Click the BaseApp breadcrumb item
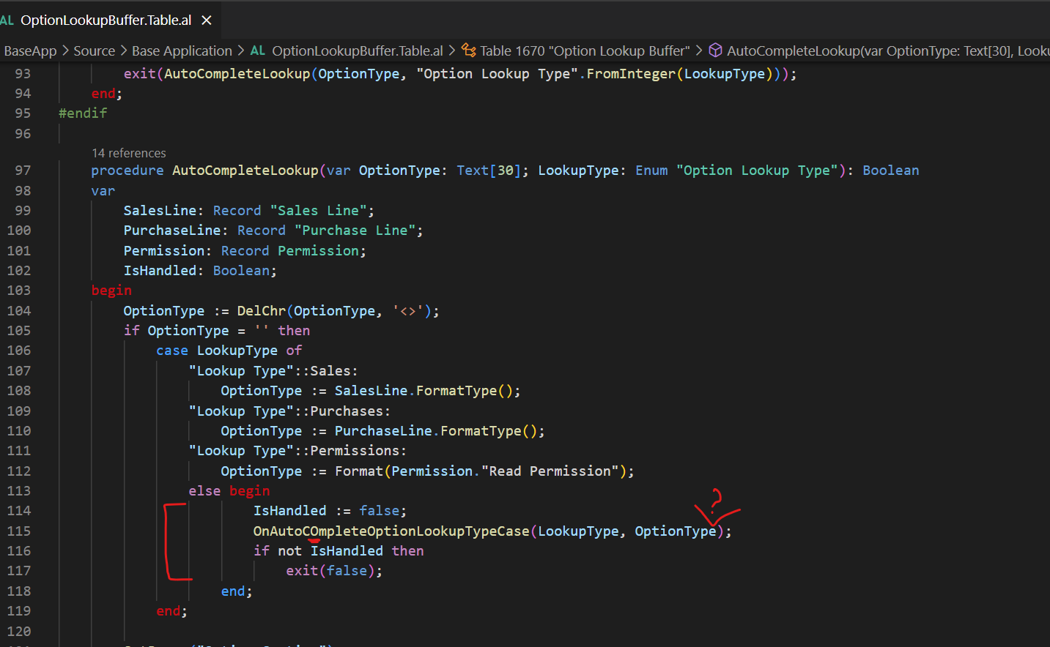 point(29,51)
